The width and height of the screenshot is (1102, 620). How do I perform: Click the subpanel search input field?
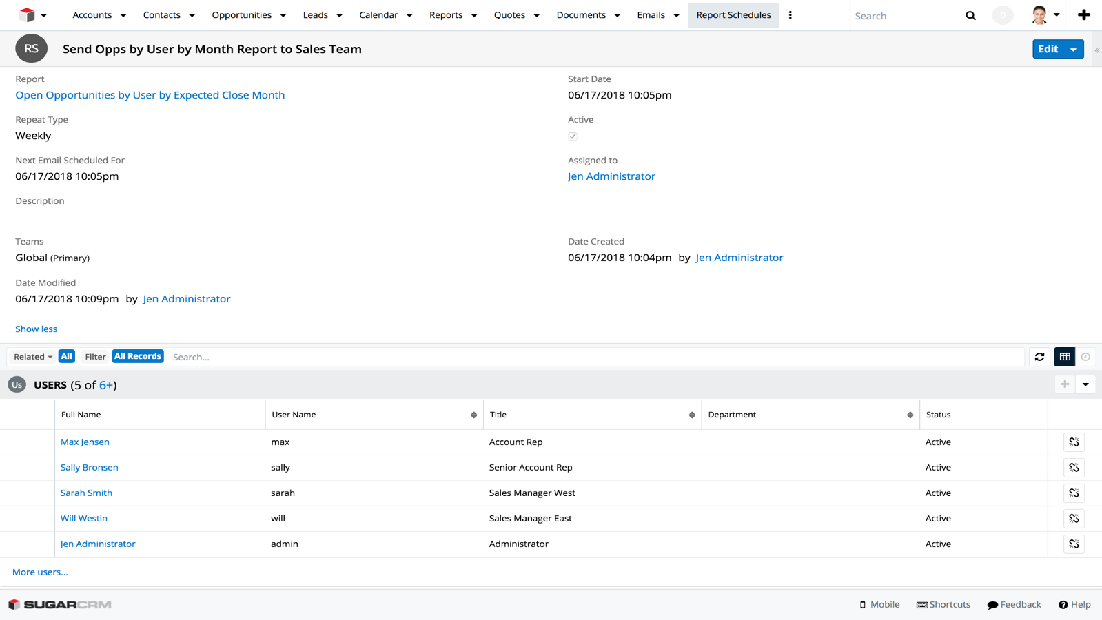[x=593, y=357]
